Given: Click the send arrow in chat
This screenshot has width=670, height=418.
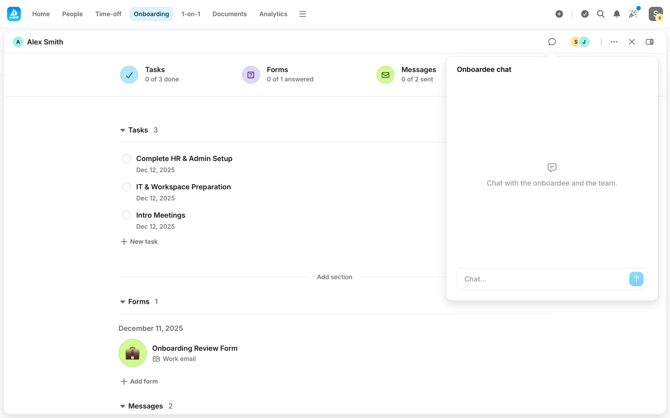Looking at the screenshot, I should [636, 279].
